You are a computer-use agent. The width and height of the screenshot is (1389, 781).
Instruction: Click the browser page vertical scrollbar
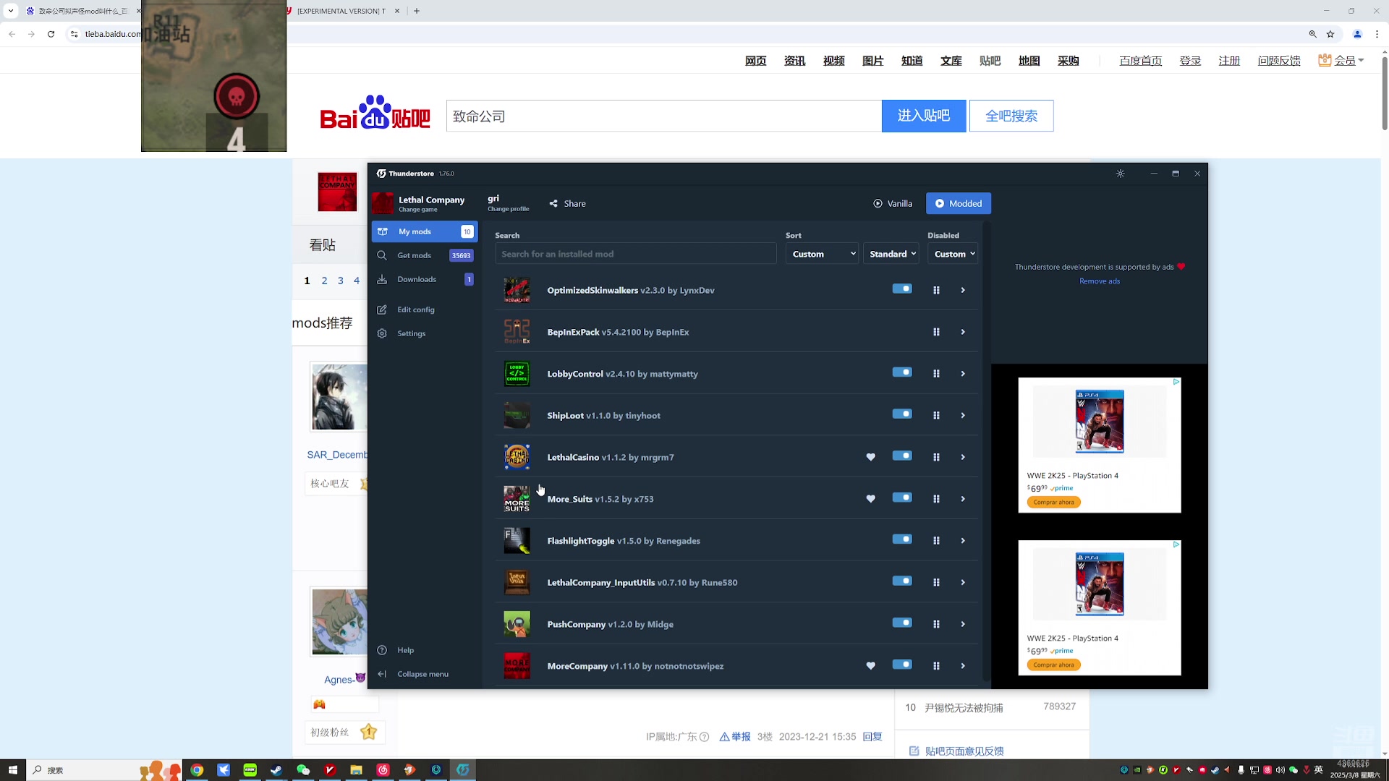coord(1385,94)
